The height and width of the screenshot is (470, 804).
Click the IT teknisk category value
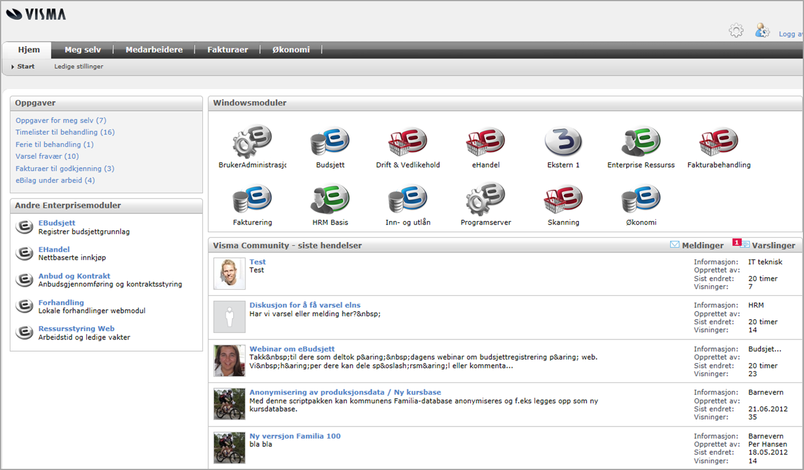(x=765, y=262)
